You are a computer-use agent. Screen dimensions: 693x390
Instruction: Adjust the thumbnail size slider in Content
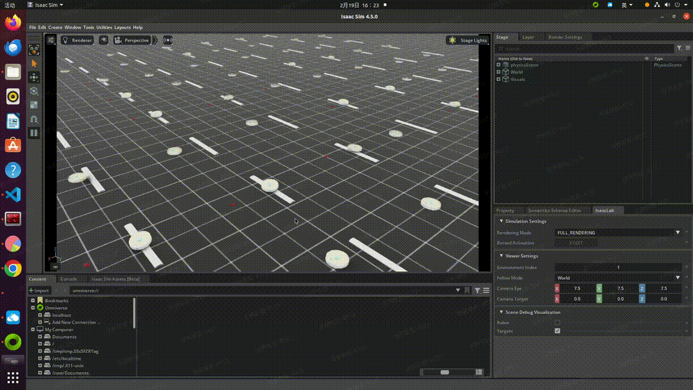click(445, 372)
